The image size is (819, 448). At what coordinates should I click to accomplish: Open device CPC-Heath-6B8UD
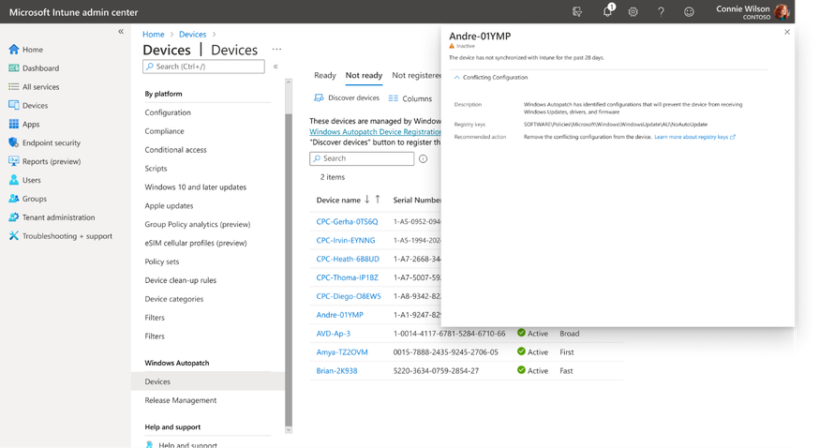point(348,259)
